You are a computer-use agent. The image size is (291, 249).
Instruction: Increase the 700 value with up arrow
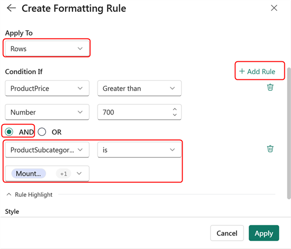pyautogui.click(x=175, y=109)
